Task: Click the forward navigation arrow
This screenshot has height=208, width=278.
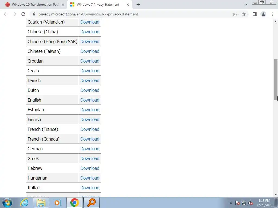Action: tap(15, 14)
